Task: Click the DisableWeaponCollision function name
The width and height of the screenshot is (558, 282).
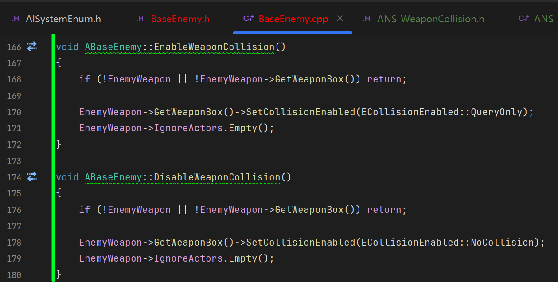Action: 217,177
